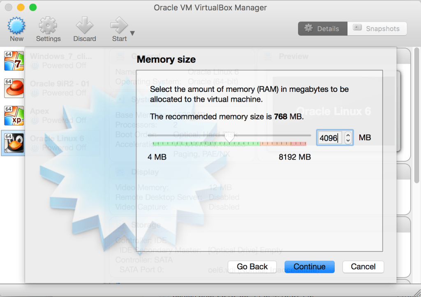Image resolution: width=421 pixels, height=297 pixels.
Task: Click the memory MB input field
Action: point(330,138)
